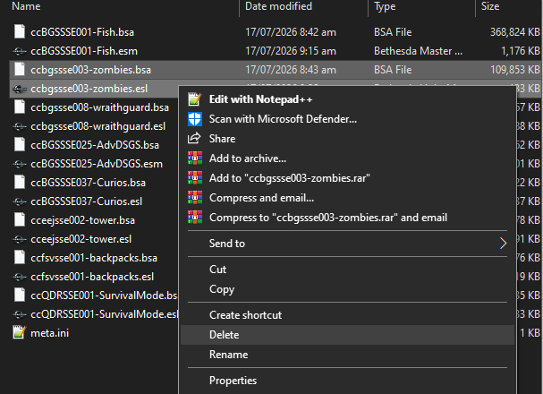Click plugin icon of ccfsvsse001-backpacks.esl
The width and height of the screenshot is (543, 394).
20,278
